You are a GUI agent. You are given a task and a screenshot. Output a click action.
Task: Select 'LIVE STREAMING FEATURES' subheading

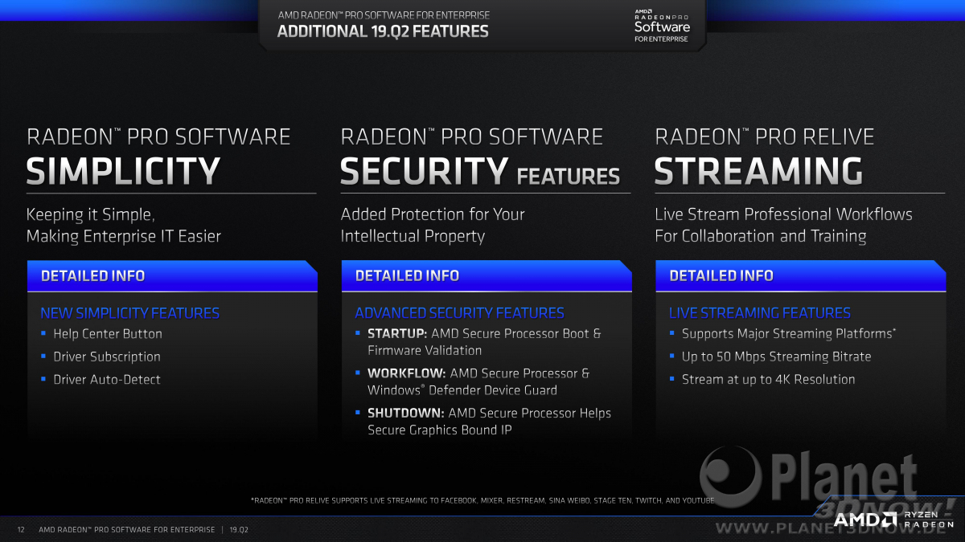click(x=759, y=312)
